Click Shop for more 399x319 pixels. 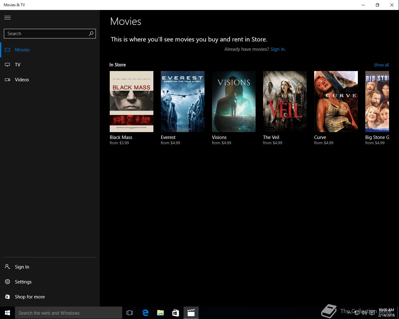50,297
